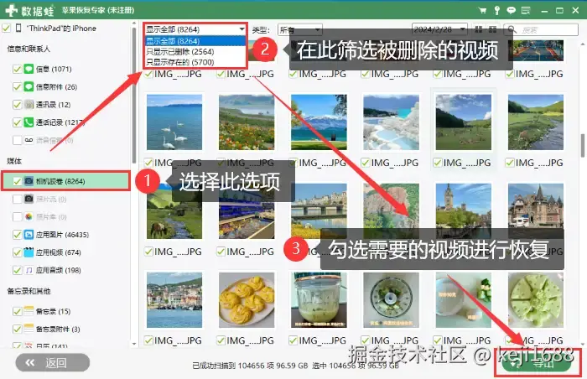Click the iPhone device icon
587x379 pixels.
click(18, 28)
